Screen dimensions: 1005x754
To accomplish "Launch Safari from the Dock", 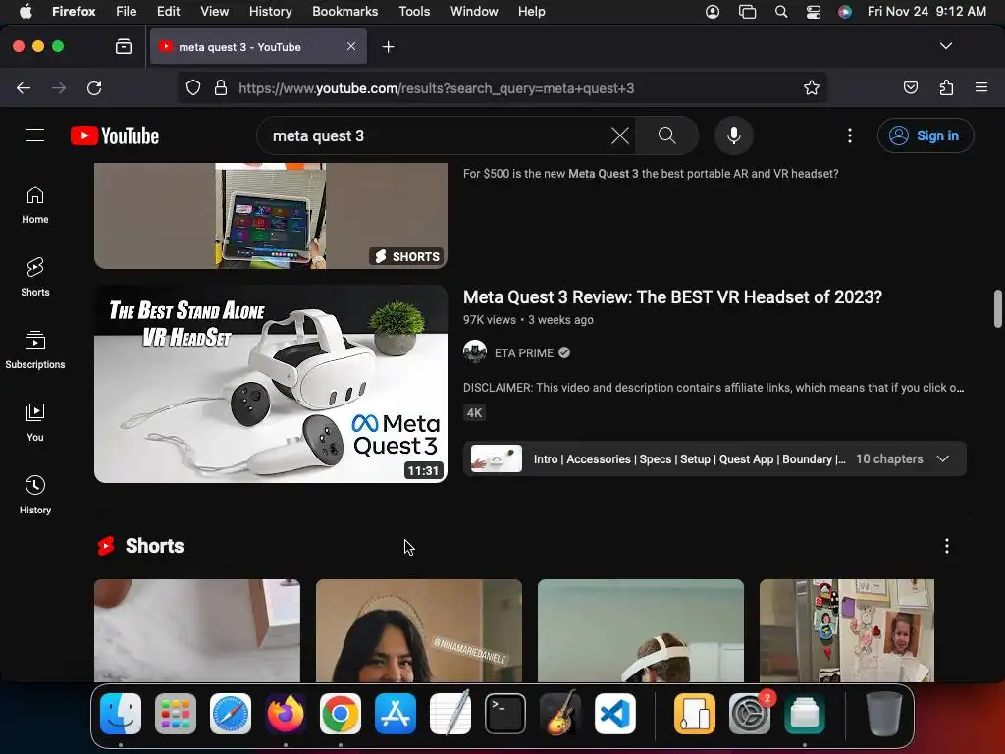I will tap(231, 714).
